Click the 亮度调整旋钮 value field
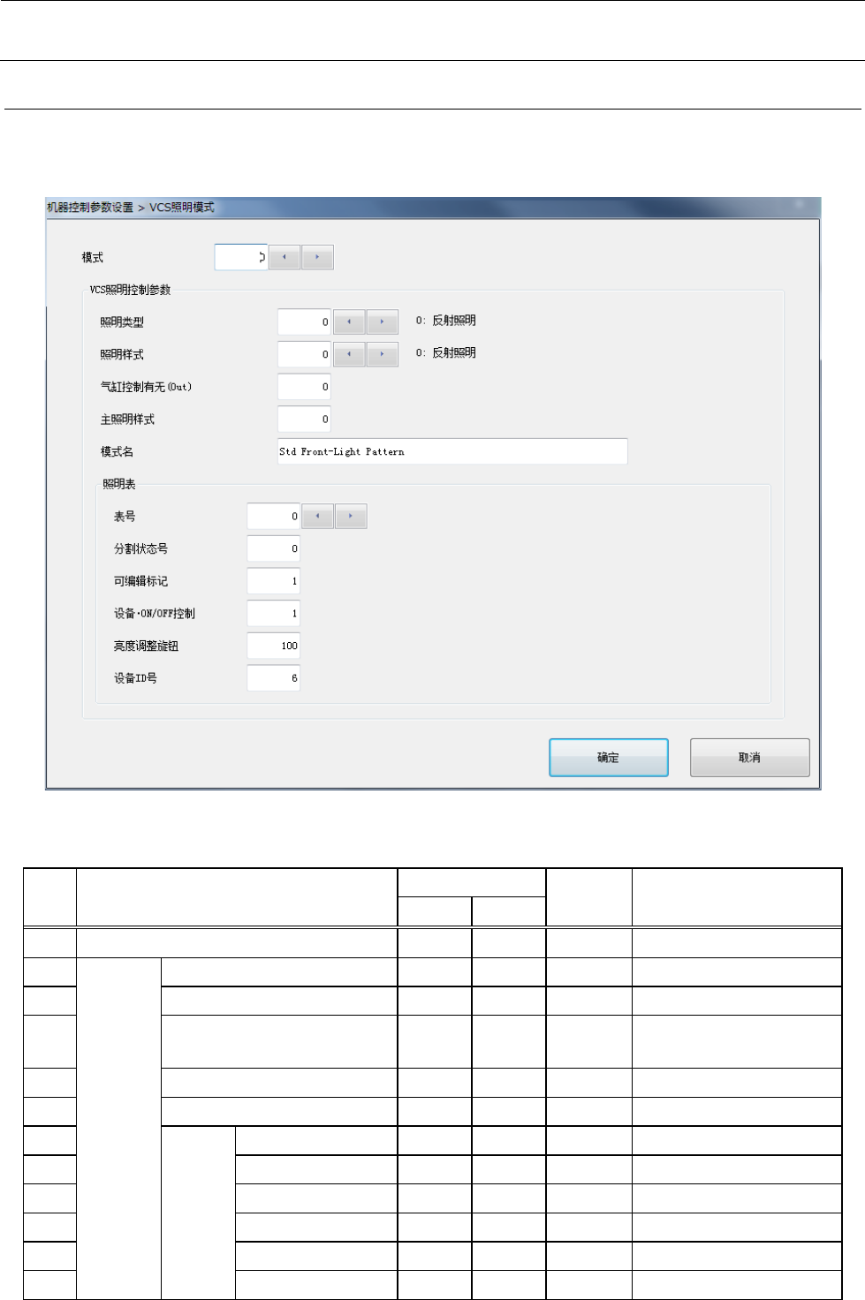This screenshot has width=865, height=1300. click(273, 646)
